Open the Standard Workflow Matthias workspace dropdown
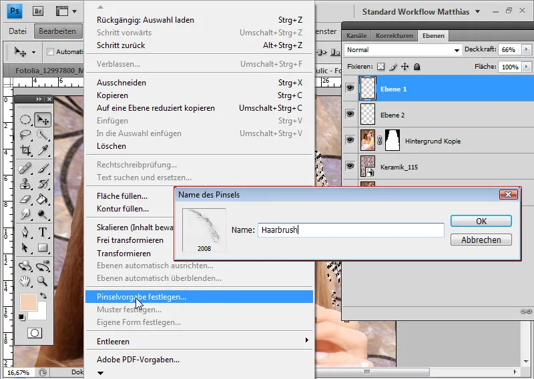Screen dimensions: 534x379 pyautogui.click(x=421, y=11)
